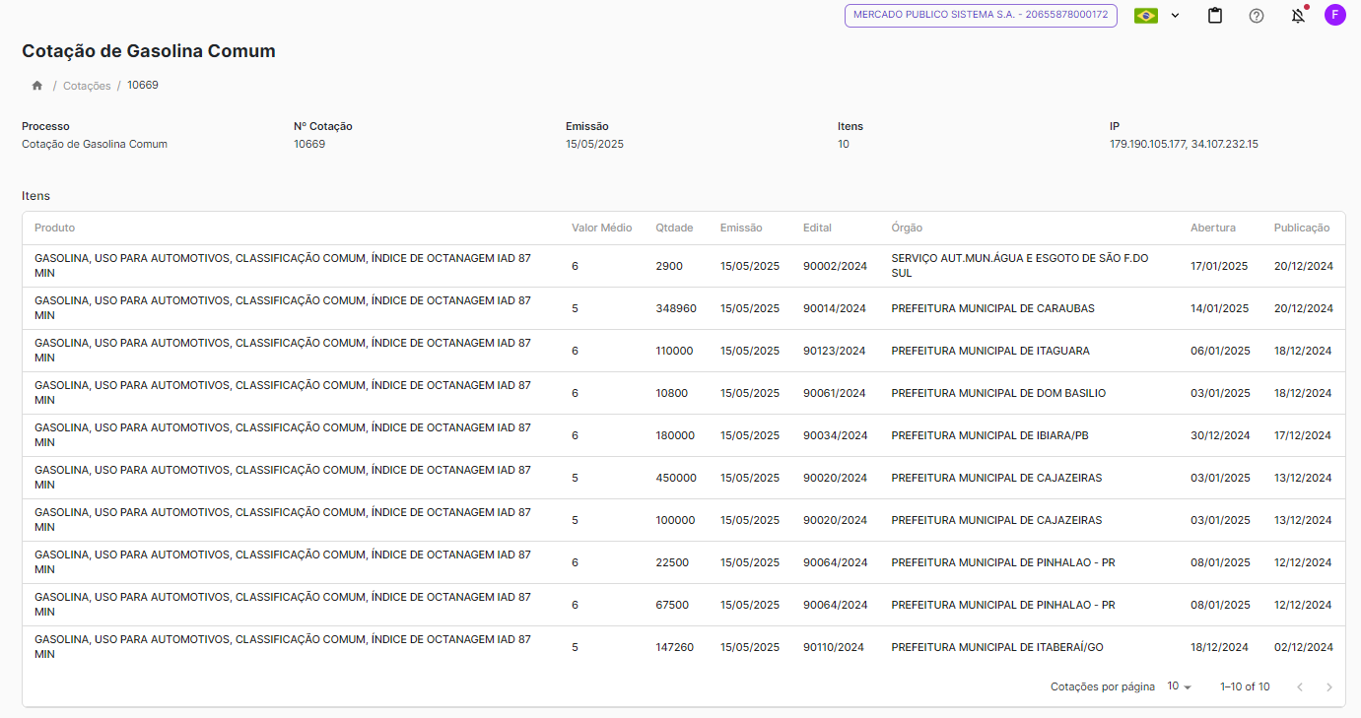This screenshot has height=718, width=1361.
Task: Open the purple user avatar F
Action: click(x=1334, y=15)
